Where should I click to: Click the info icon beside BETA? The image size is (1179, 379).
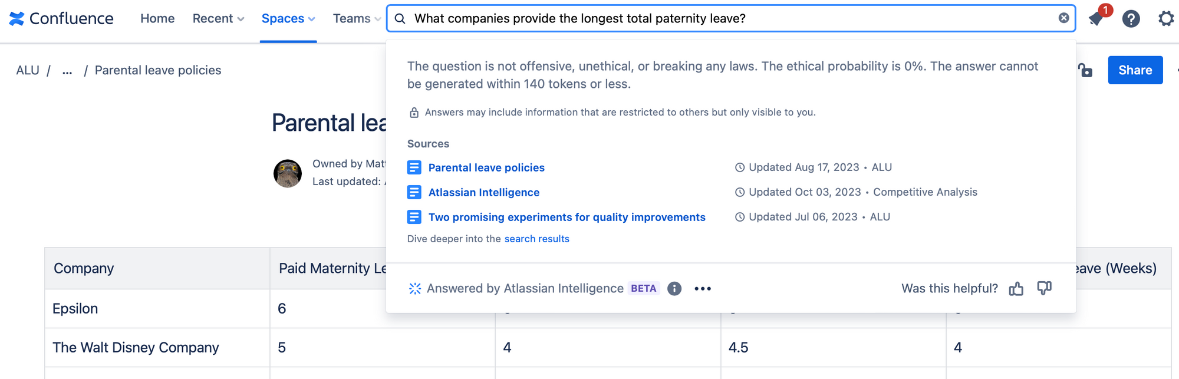(674, 288)
